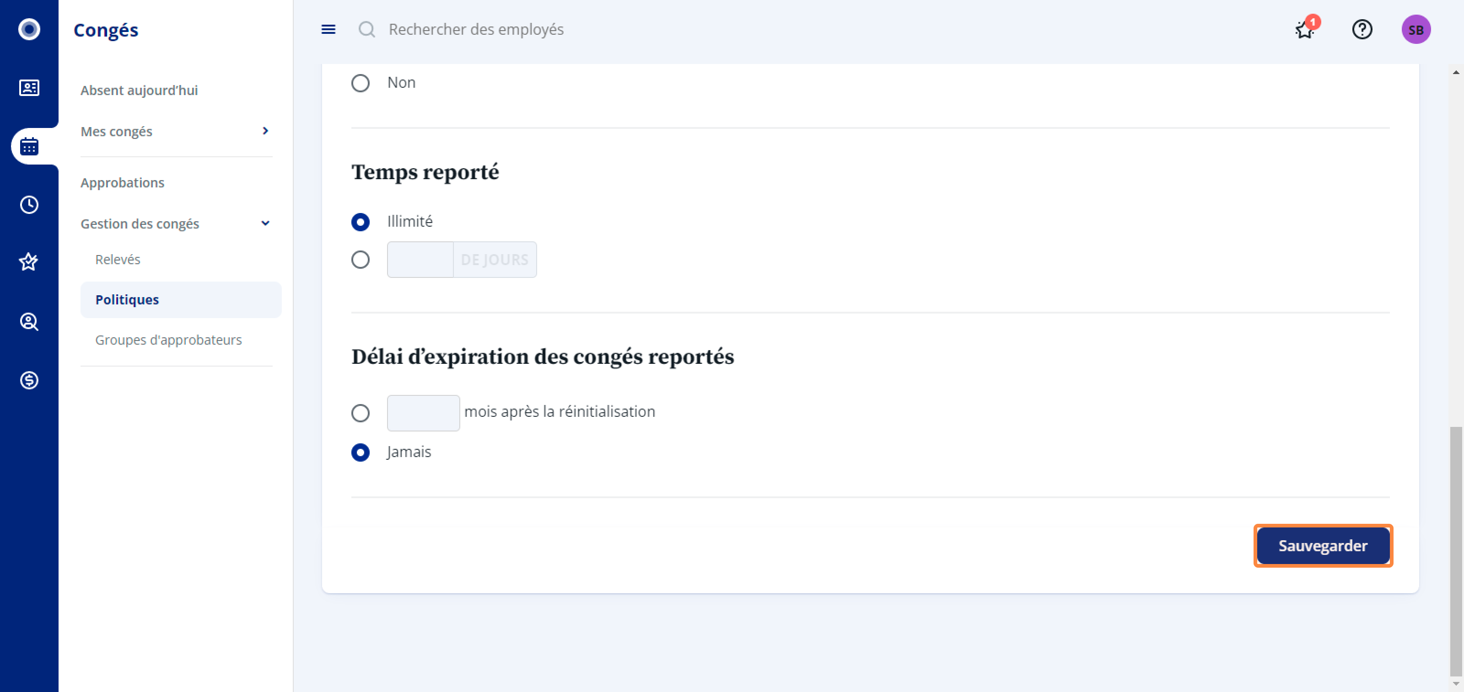
Task: Click Délai d'expiration des congés reportés heading
Action: coord(543,357)
